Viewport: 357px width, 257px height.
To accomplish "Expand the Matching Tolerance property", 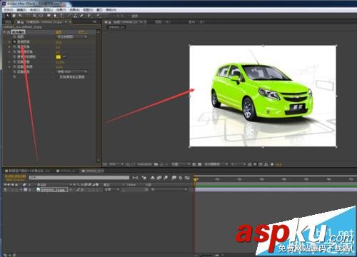I will pyautogui.click(x=9, y=62).
